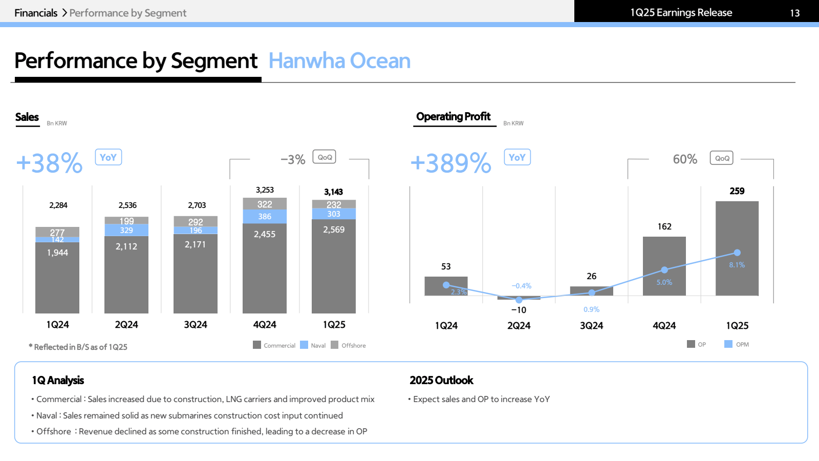
Task: Click page number 13
Action: click(x=794, y=13)
